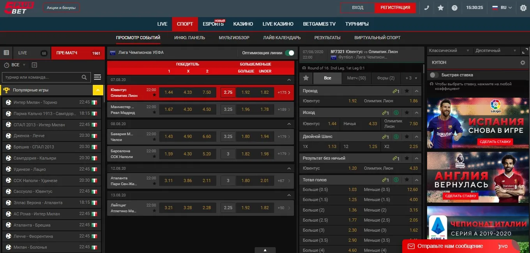Open the КАЗИНО section
Viewport: 530px width, 253px height.
243,24
